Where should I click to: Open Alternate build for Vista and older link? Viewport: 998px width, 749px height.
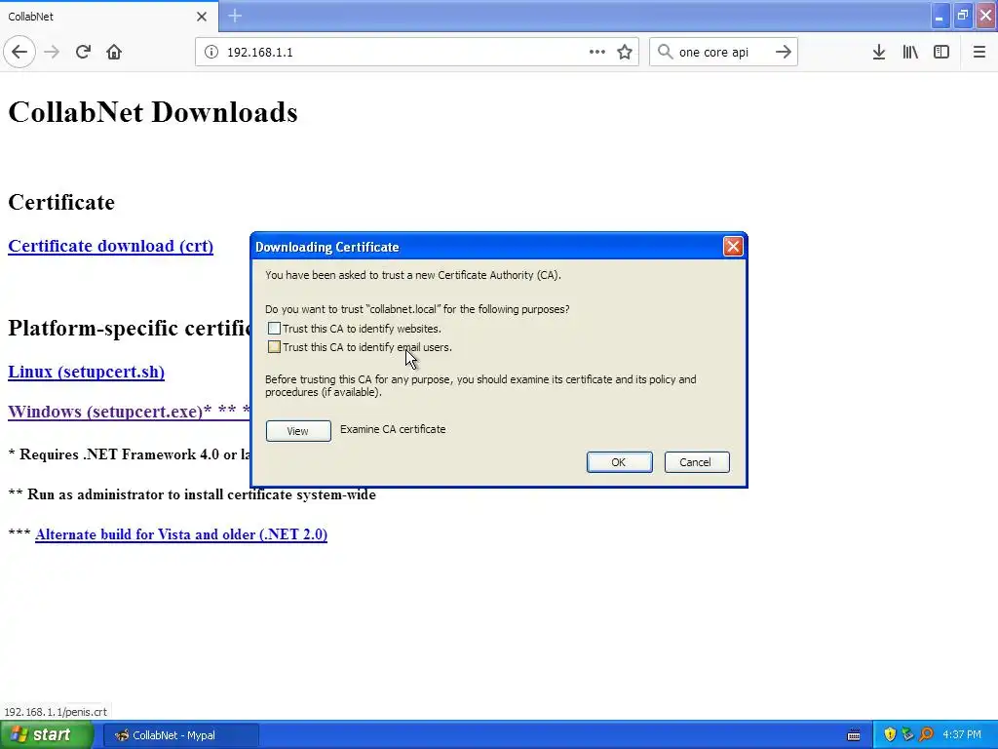[x=181, y=534]
